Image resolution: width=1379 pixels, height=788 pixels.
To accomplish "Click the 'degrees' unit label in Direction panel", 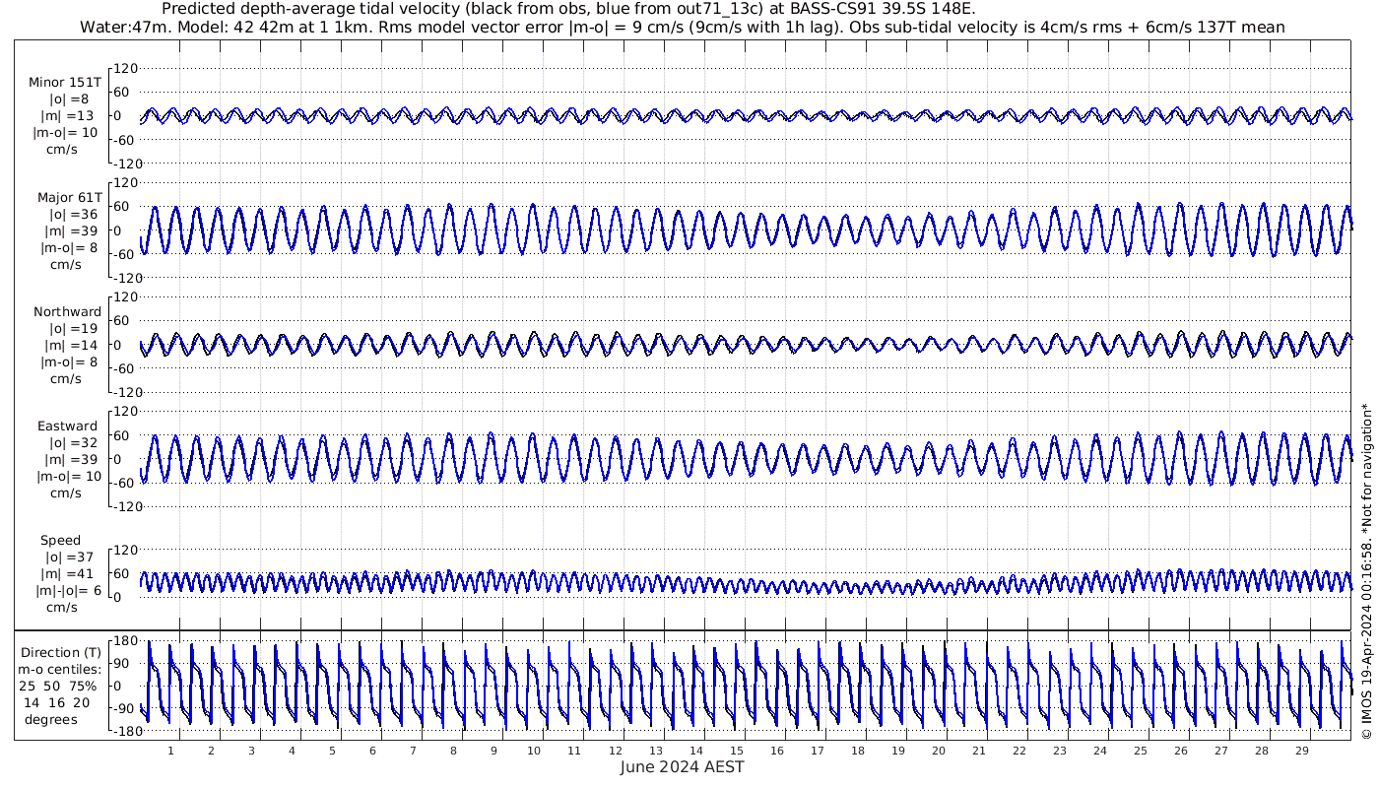I will pyautogui.click(x=51, y=719).
